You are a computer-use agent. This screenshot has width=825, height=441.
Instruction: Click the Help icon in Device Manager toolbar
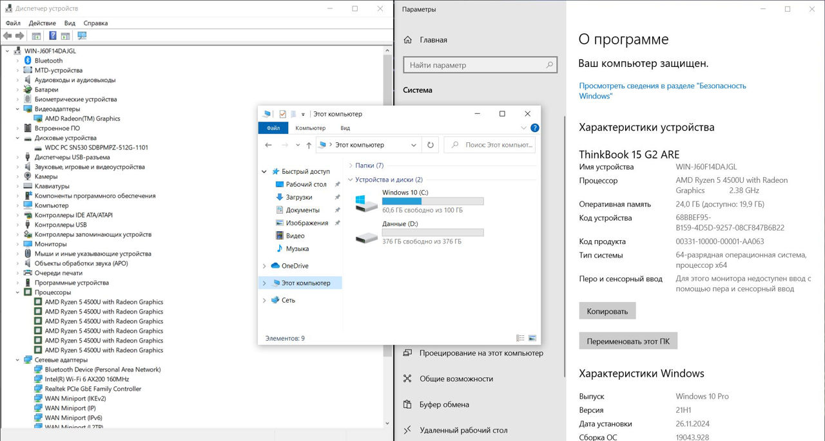52,36
